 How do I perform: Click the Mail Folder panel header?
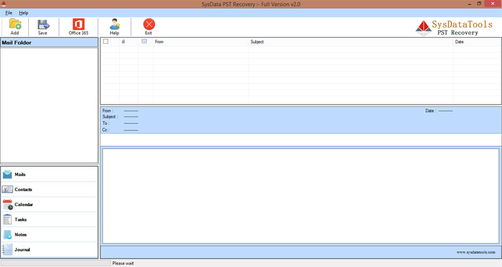pyautogui.click(x=50, y=43)
